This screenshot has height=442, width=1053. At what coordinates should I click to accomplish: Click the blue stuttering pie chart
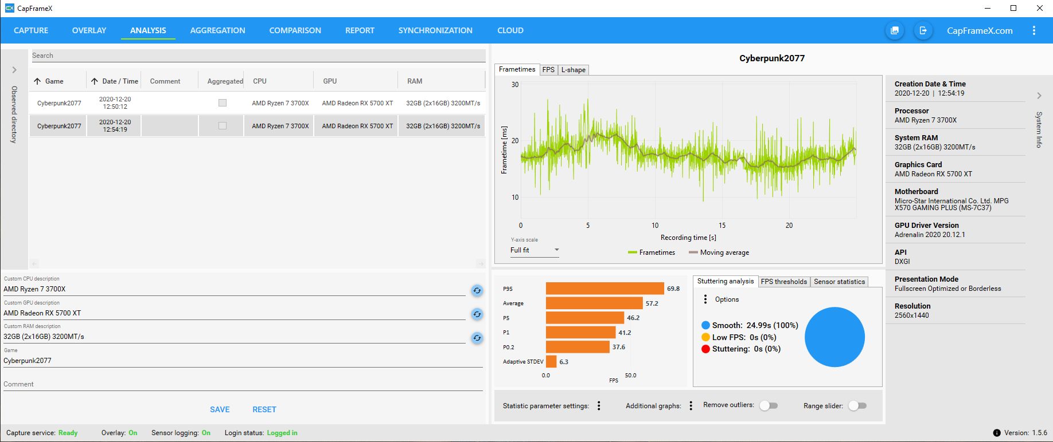click(834, 337)
